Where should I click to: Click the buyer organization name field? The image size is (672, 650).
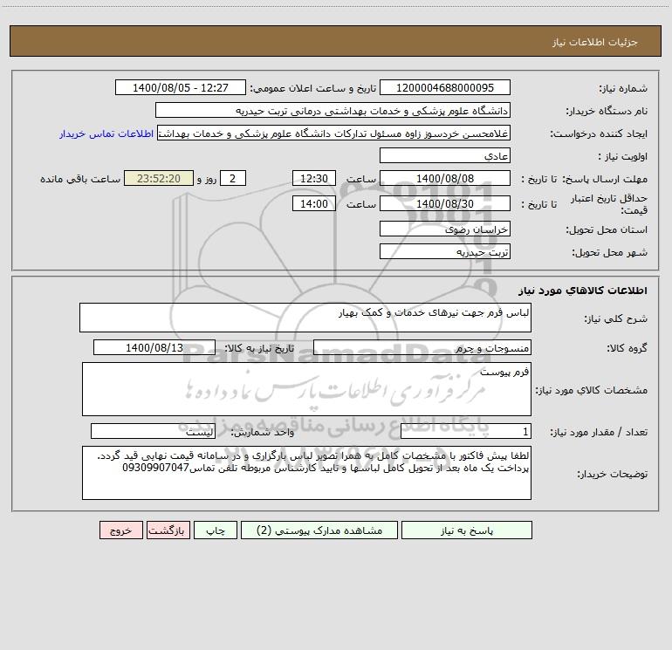[333, 110]
